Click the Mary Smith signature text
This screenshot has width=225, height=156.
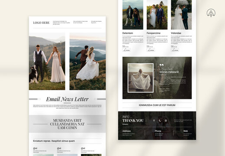166,69
